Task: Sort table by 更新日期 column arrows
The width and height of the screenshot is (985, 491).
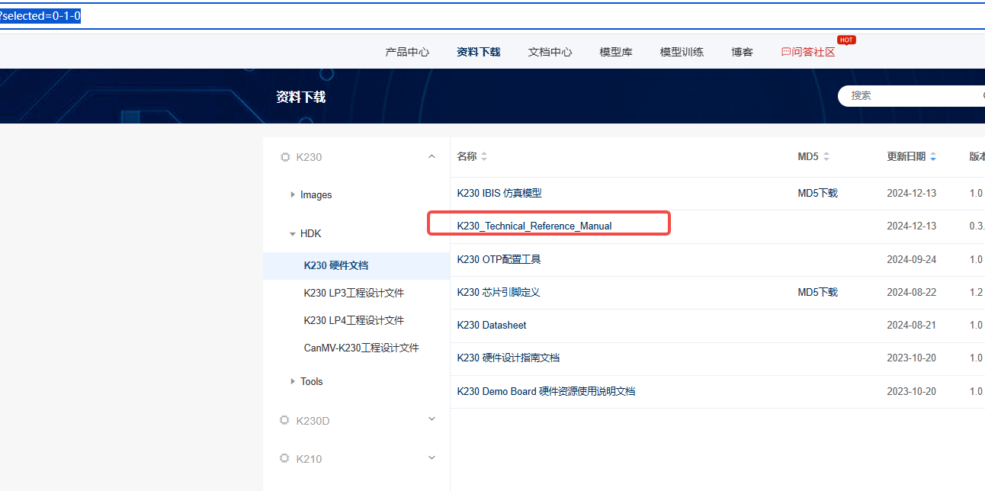Action: [x=933, y=156]
